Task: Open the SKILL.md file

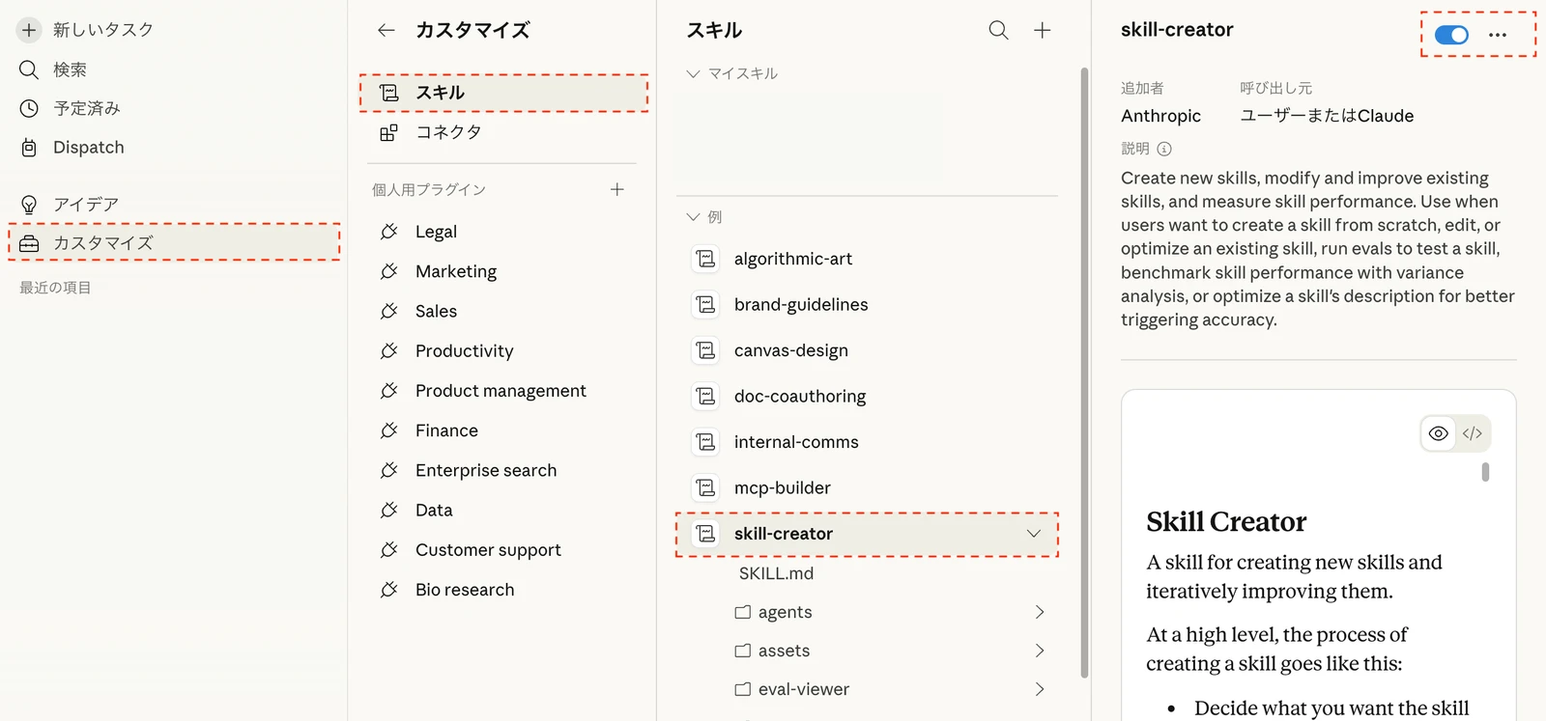Action: (x=776, y=573)
